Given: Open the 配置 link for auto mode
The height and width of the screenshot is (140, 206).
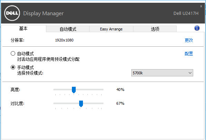Looking at the screenshot, I should point(189,54).
